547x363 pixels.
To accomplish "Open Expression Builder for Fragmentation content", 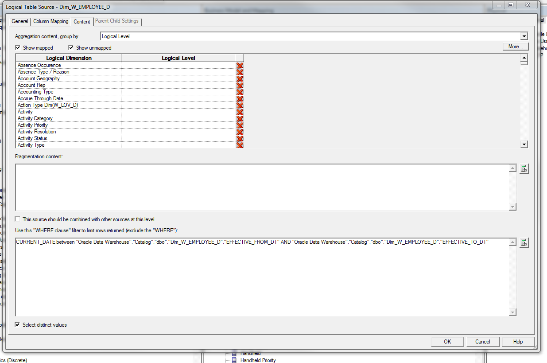I will 524,168.
